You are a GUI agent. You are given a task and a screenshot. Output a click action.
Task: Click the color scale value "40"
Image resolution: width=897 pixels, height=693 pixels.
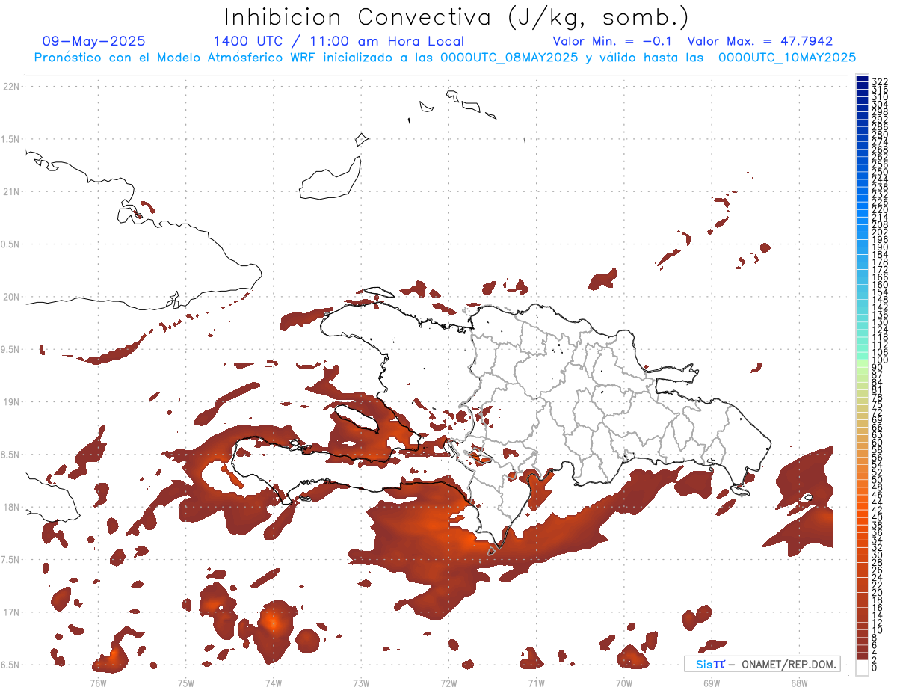point(878,517)
